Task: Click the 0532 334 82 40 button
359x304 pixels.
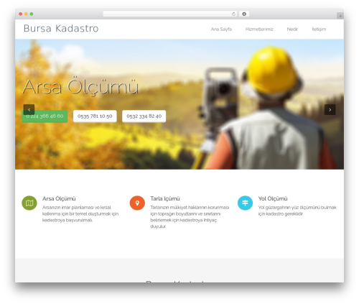Action: [x=144, y=116]
